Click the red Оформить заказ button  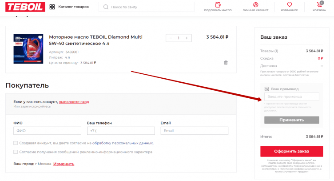pos(291,151)
